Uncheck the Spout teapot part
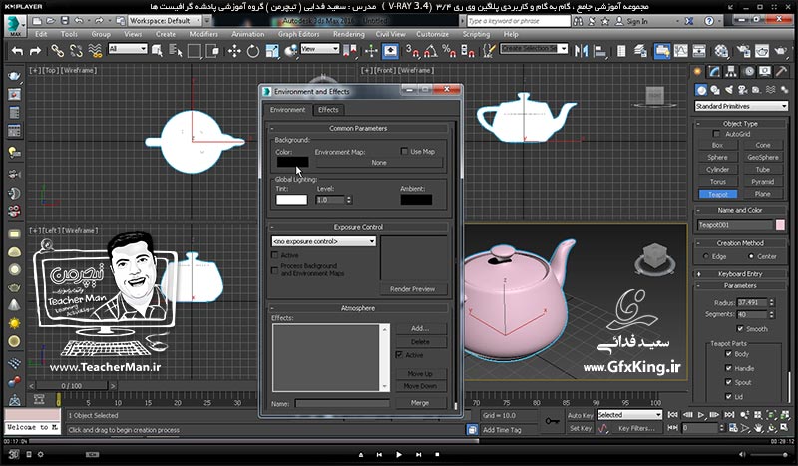 [728, 382]
